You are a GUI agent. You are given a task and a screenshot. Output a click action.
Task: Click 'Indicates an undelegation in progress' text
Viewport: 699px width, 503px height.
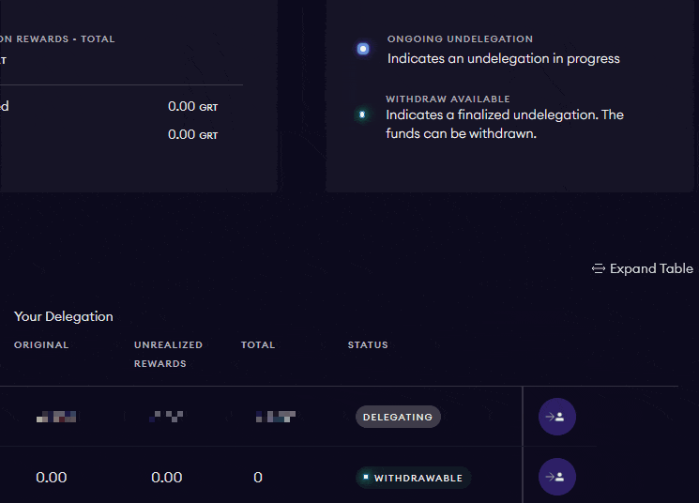pyautogui.click(x=503, y=58)
